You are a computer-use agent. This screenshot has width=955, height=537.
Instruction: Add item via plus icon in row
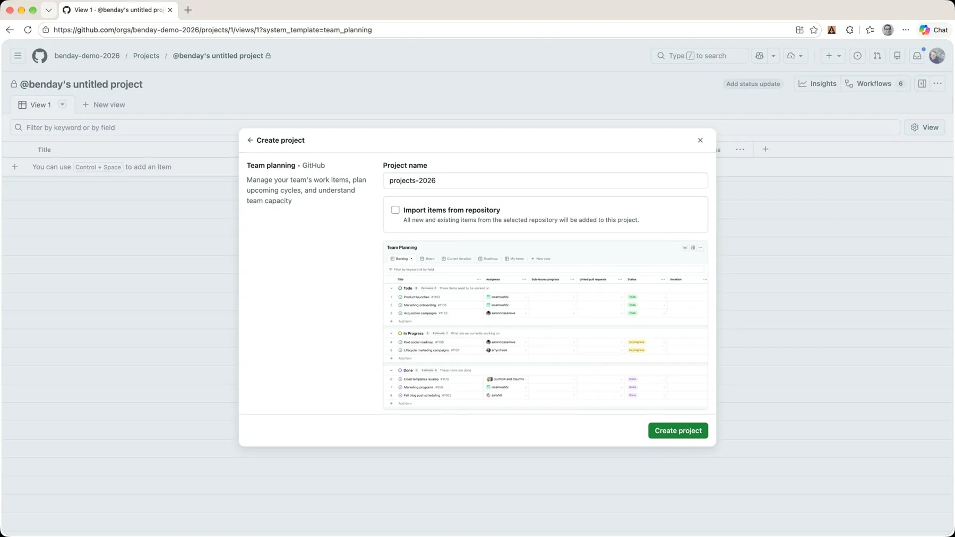15,167
